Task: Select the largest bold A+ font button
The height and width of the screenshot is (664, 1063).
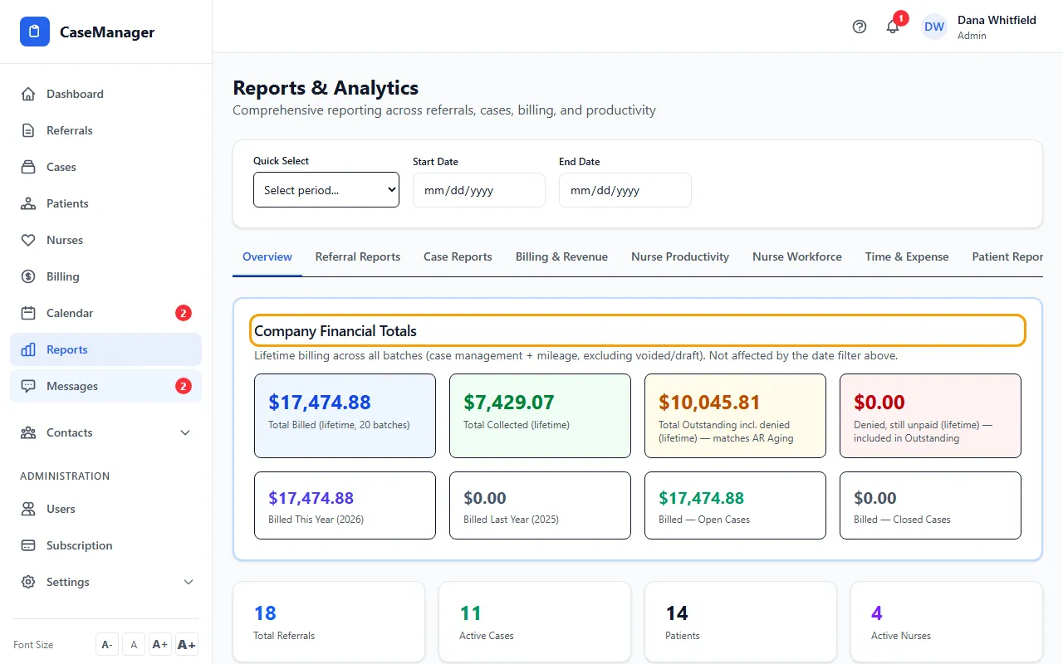Action: tap(187, 644)
